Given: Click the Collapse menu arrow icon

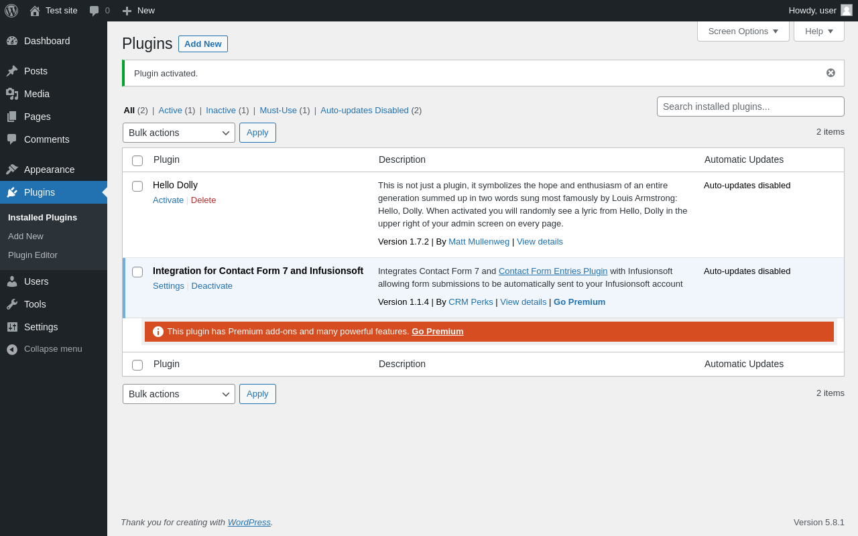Looking at the screenshot, I should coord(12,349).
